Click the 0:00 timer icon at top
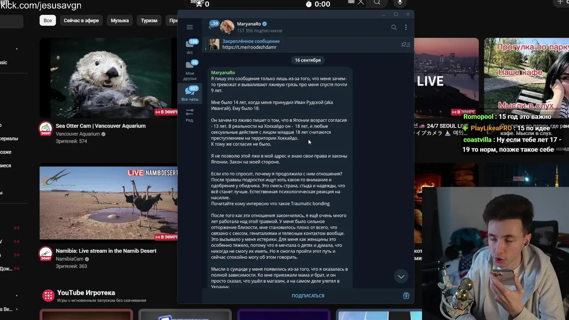This screenshot has width=569, height=320. tap(309, 4)
